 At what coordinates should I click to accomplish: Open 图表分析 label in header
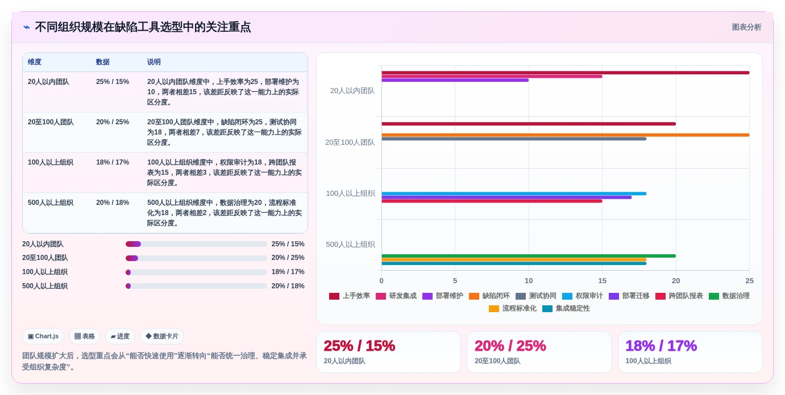pyautogui.click(x=746, y=27)
